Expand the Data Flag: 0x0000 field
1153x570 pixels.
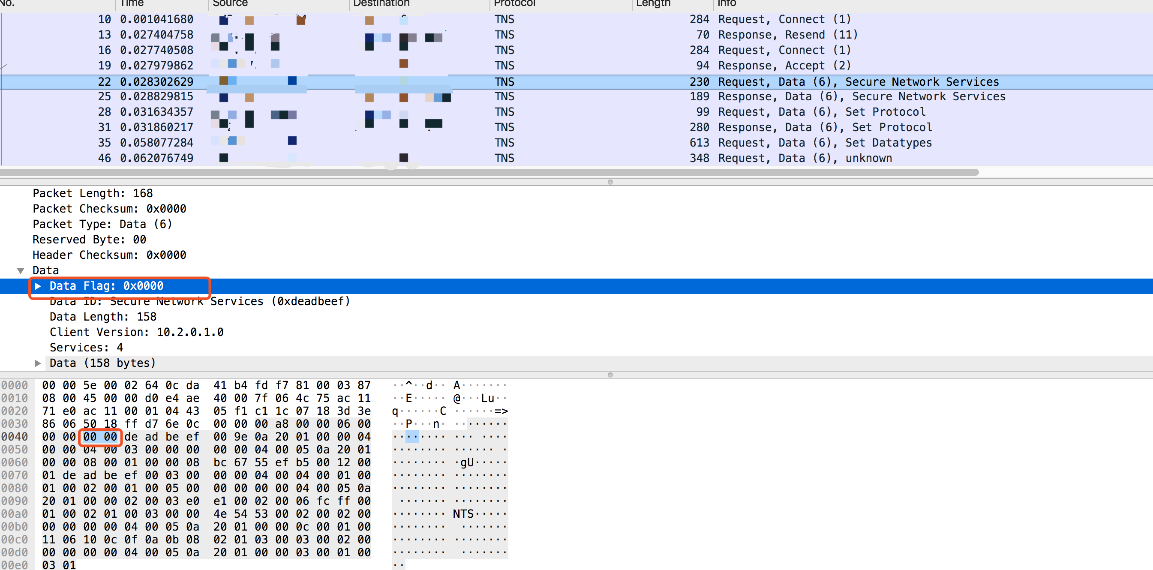point(38,286)
